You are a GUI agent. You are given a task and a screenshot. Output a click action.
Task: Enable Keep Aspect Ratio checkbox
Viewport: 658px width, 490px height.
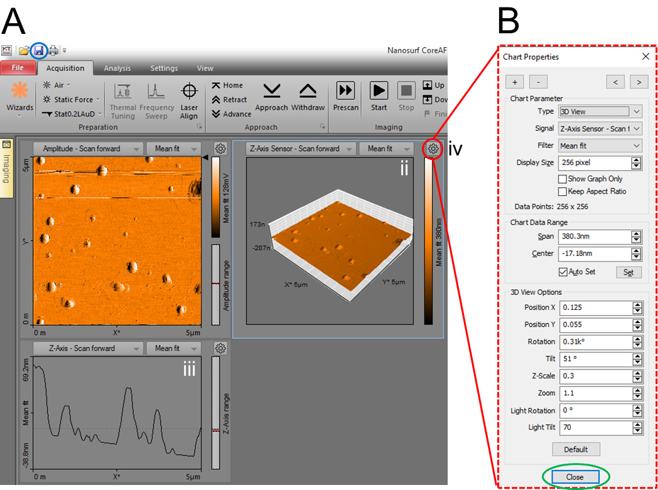(563, 191)
